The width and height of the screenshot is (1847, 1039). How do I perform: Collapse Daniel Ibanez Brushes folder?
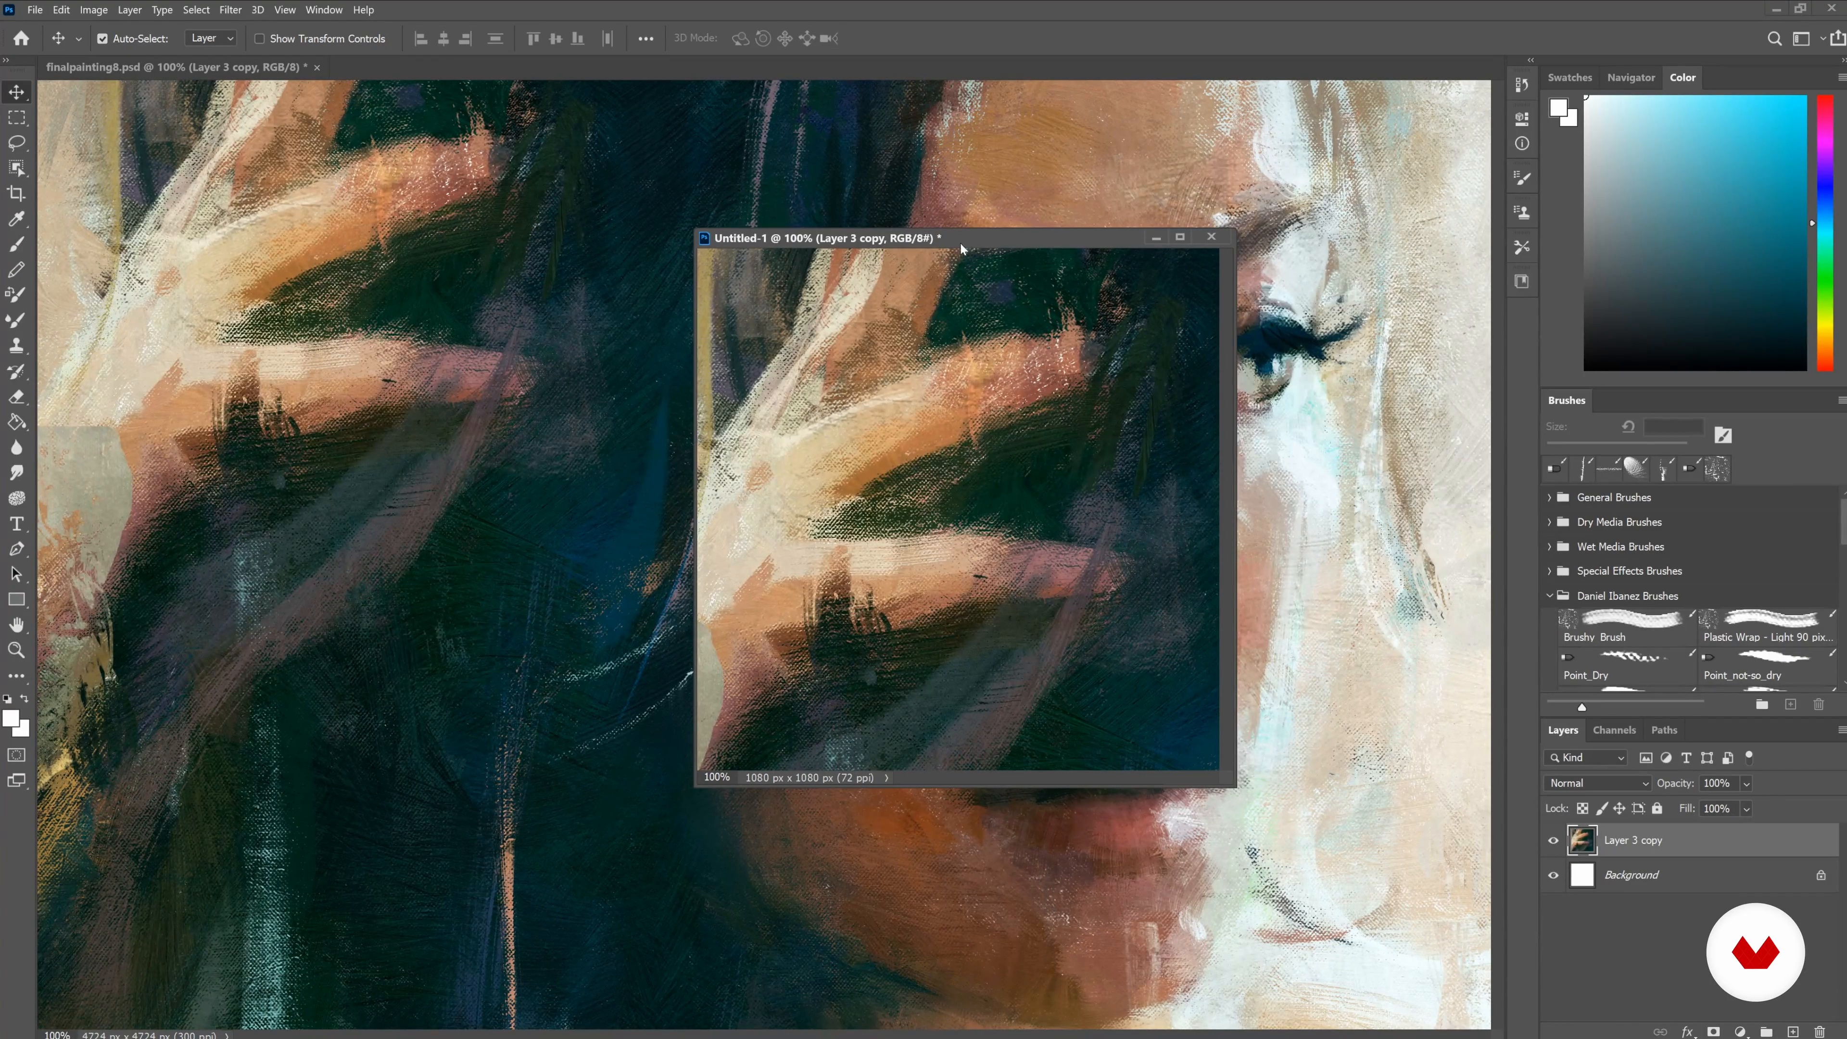[x=1549, y=596]
